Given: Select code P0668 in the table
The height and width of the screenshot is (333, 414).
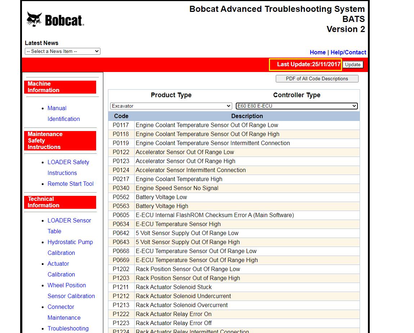Looking at the screenshot, I should (x=121, y=251).
